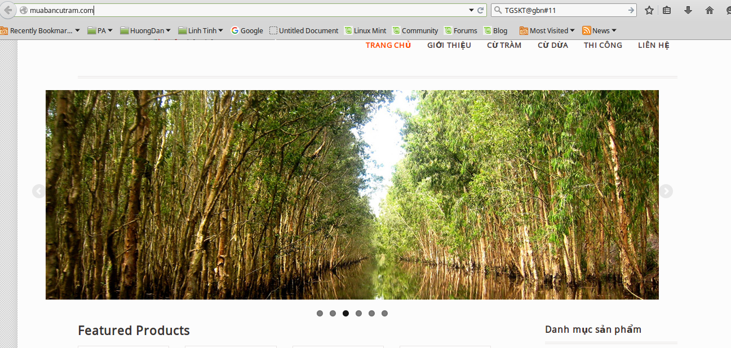Expand the PA bookmarks folder

(x=100, y=30)
